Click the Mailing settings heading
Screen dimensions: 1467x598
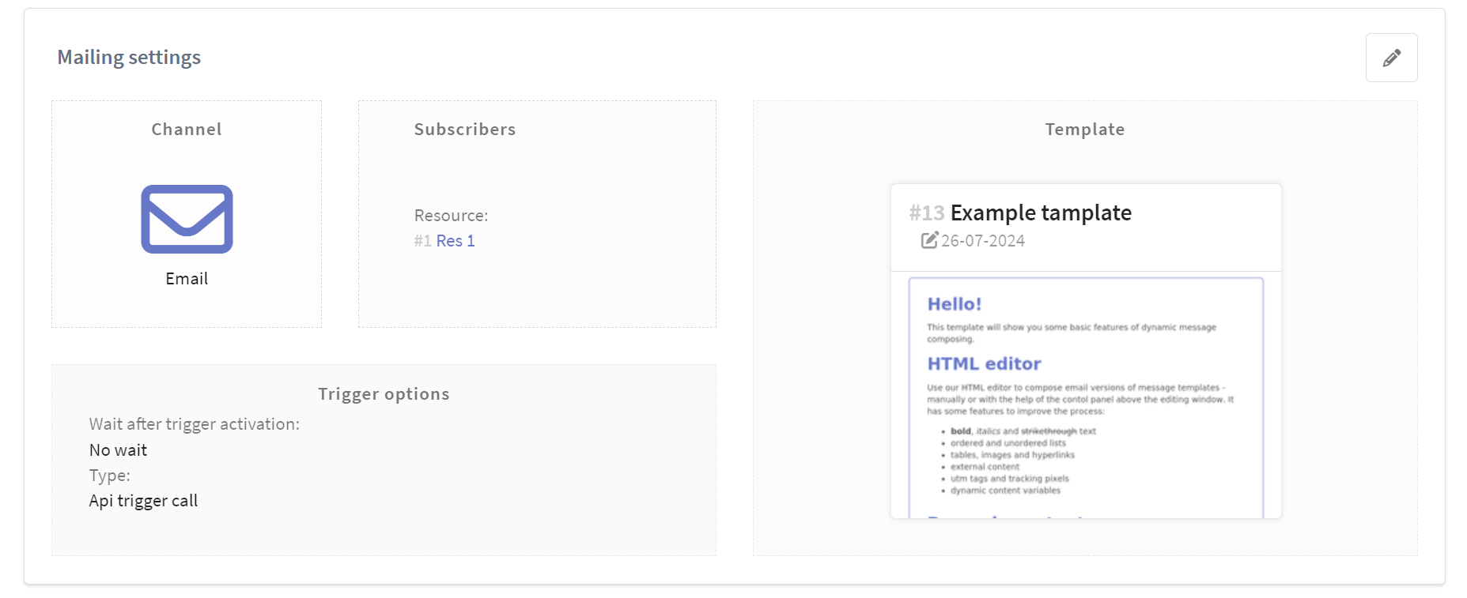point(129,58)
